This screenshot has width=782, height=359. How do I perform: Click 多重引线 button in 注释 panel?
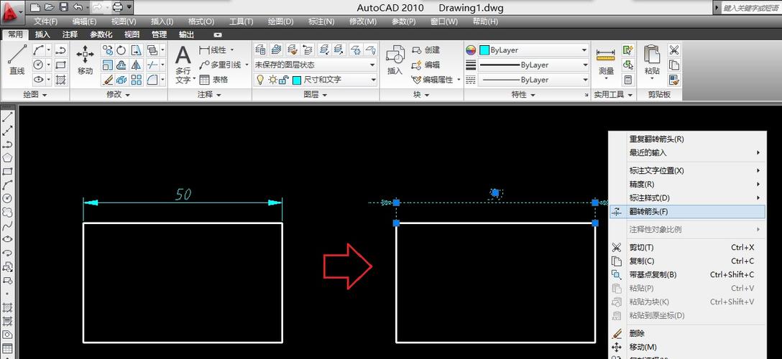223,65
